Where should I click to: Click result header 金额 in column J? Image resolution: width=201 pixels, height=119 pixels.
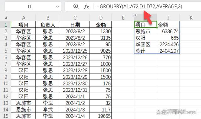pyautogui.click(x=168, y=24)
